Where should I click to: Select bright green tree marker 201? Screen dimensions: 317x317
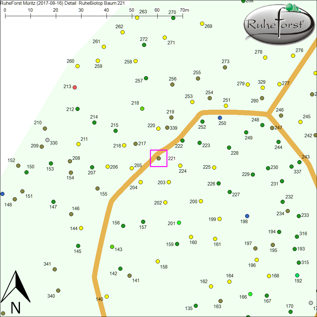179,223
